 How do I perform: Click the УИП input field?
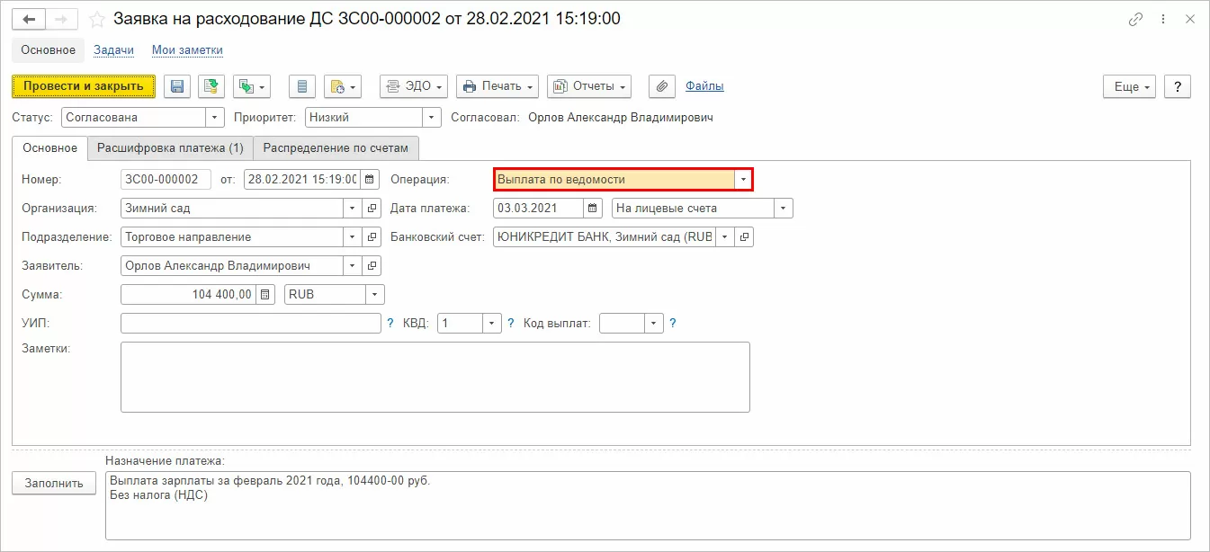(x=251, y=323)
